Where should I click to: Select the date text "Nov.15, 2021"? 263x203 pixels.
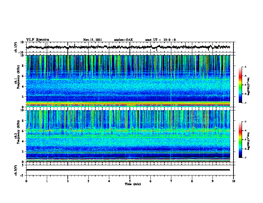93,40
